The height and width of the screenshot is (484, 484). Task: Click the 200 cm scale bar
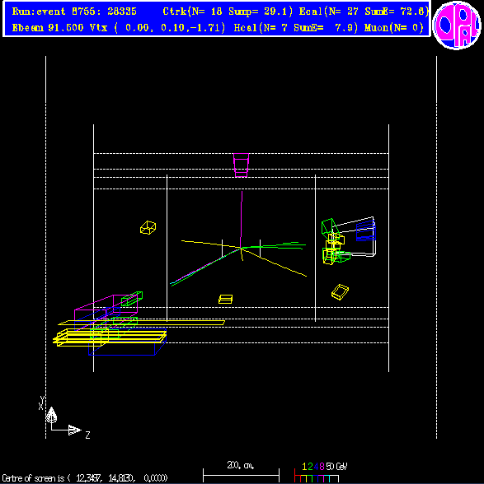pyautogui.click(x=241, y=472)
